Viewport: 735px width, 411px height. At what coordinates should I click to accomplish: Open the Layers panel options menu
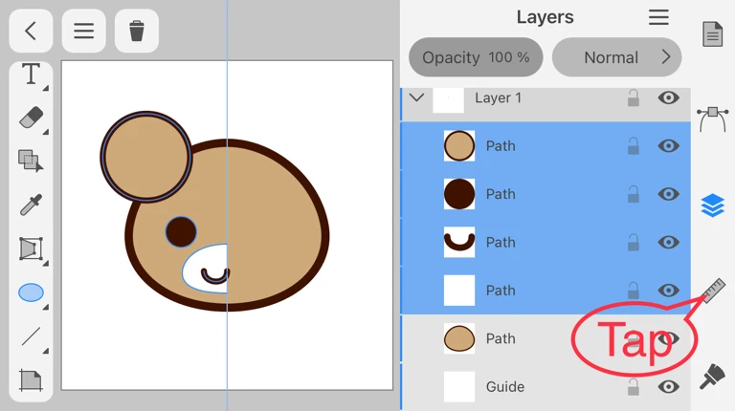pyautogui.click(x=658, y=17)
